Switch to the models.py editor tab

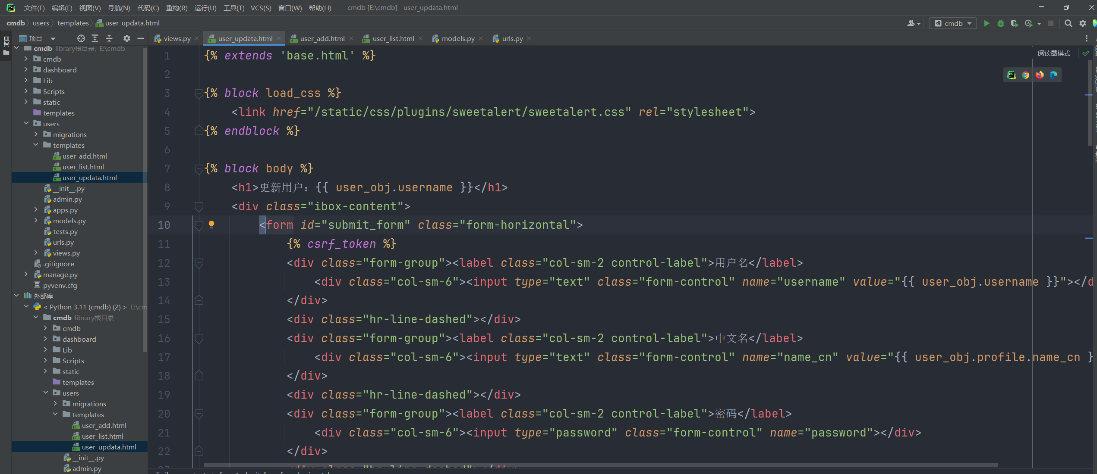click(x=458, y=38)
